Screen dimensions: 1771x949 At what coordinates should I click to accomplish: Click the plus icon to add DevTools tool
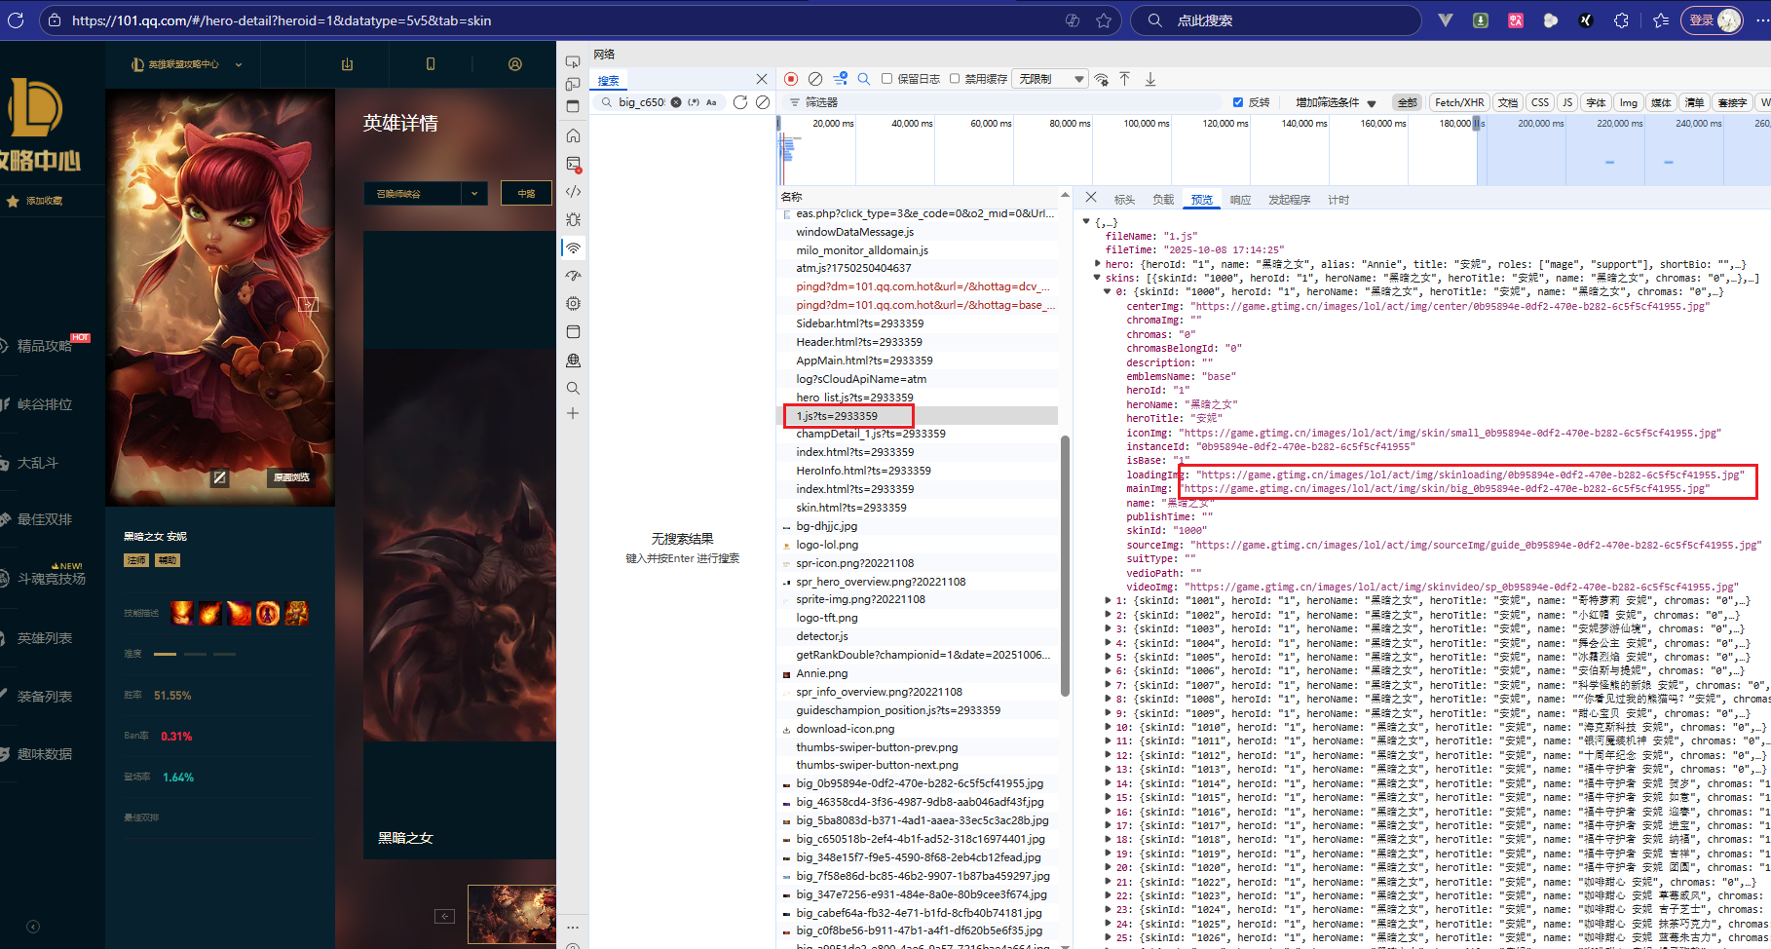pyautogui.click(x=573, y=413)
